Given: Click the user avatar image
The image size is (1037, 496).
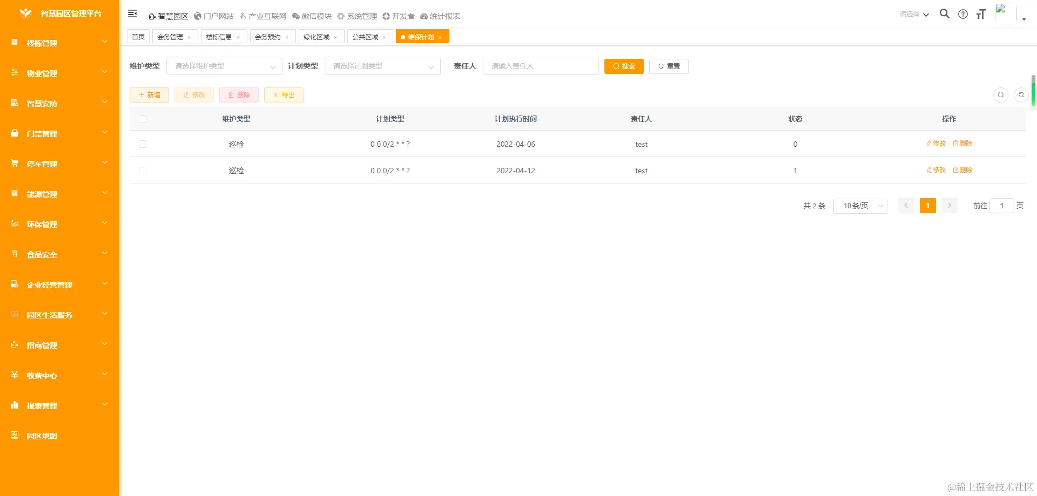Looking at the screenshot, I should pos(1005,13).
